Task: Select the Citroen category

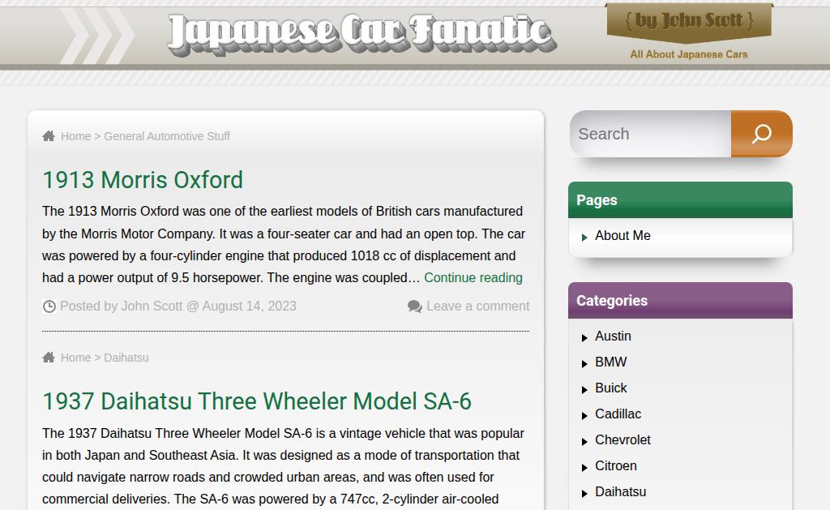Action: [x=616, y=466]
